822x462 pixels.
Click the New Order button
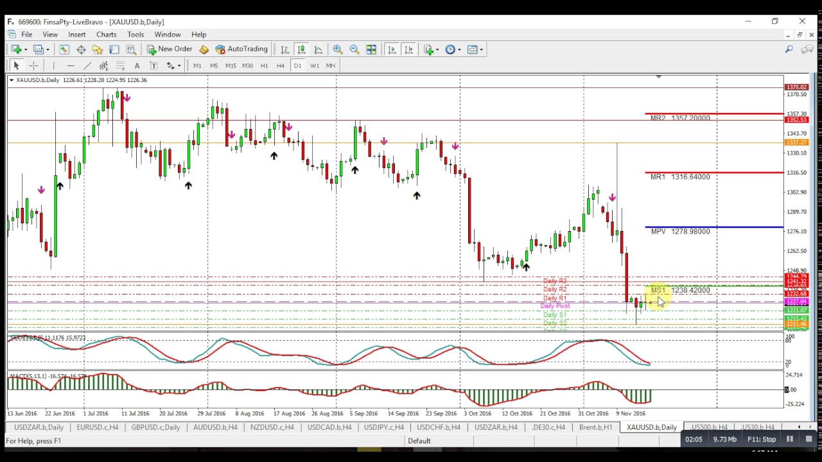click(x=170, y=49)
